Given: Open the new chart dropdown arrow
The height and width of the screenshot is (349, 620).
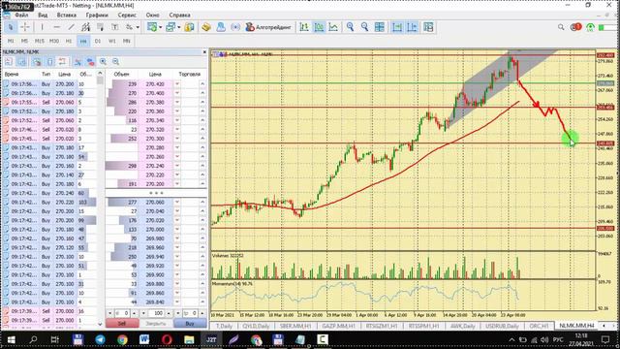Looking at the screenshot, I should point(160,27).
